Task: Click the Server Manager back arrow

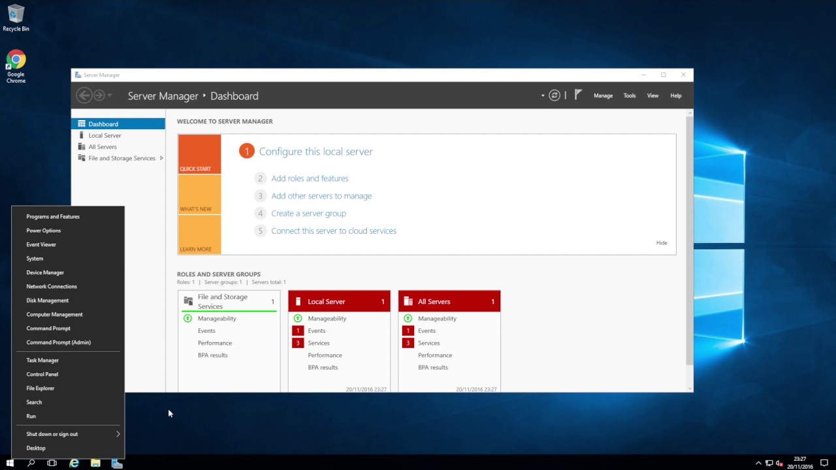Action: 84,95
